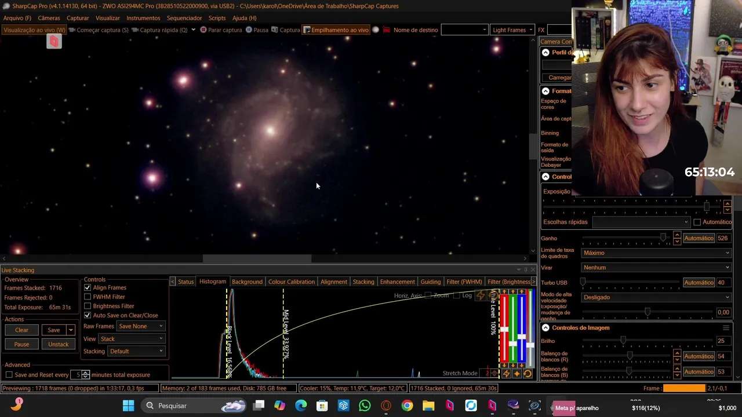Viewport: 742px width, 417px height.
Task: Switch to Guiding tab
Action: click(x=430, y=281)
